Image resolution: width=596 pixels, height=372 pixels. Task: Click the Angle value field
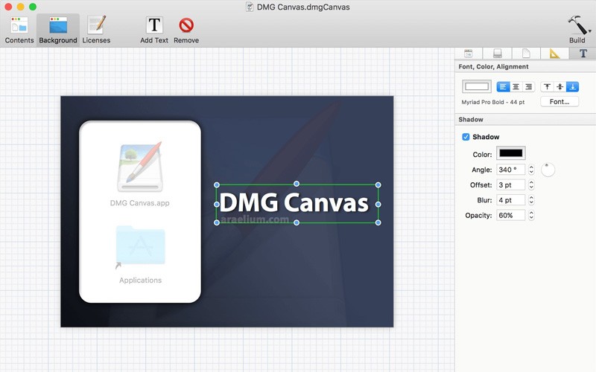pyautogui.click(x=511, y=170)
